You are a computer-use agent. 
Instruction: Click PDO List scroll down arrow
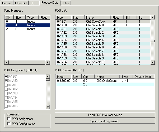pos(152,63)
